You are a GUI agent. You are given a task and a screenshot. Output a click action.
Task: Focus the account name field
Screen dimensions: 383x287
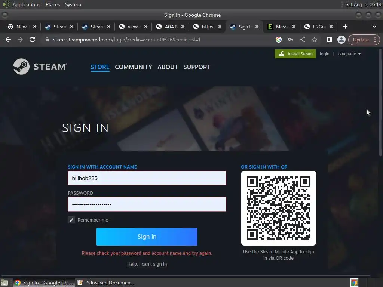click(x=147, y=178)
